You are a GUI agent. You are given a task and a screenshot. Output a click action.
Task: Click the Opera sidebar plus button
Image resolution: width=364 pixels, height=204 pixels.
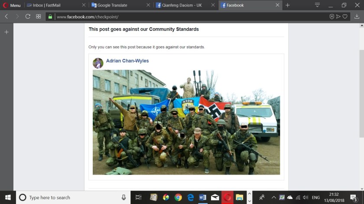(x=6, y=32)
